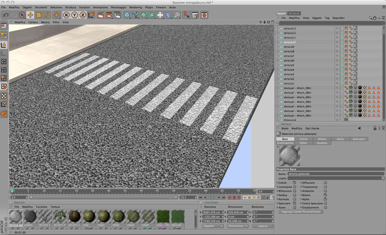Open render settings icon

click(x=117, y=15)
